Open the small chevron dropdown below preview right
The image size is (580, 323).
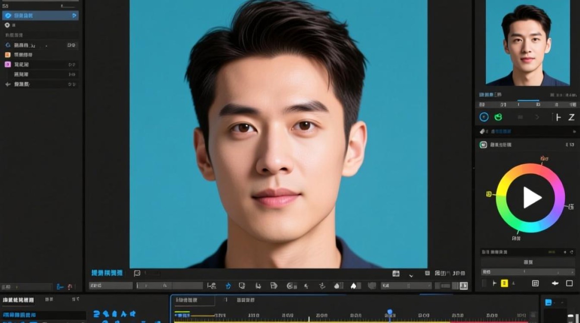click(x=411, y=275)
